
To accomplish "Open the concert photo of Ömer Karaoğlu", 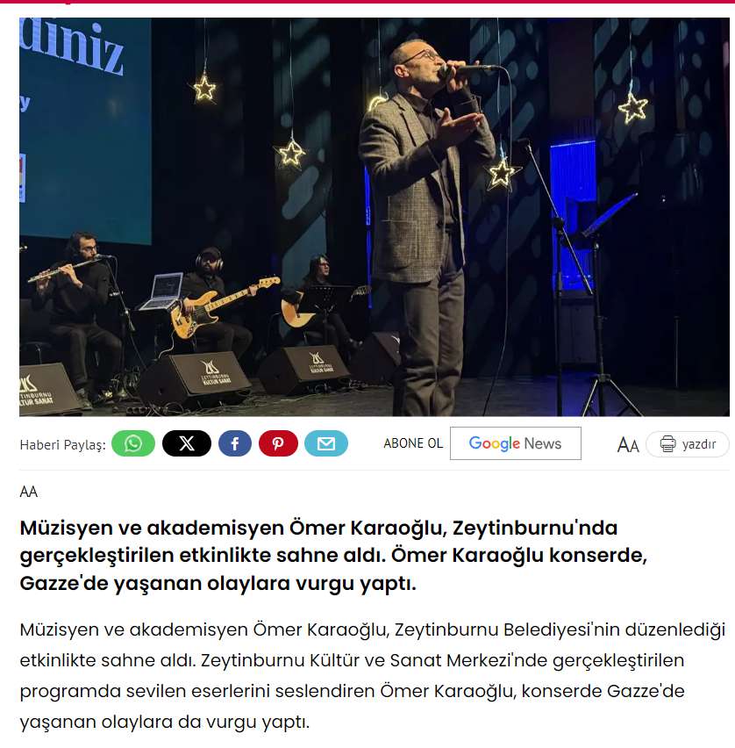I will pos(375,217).
